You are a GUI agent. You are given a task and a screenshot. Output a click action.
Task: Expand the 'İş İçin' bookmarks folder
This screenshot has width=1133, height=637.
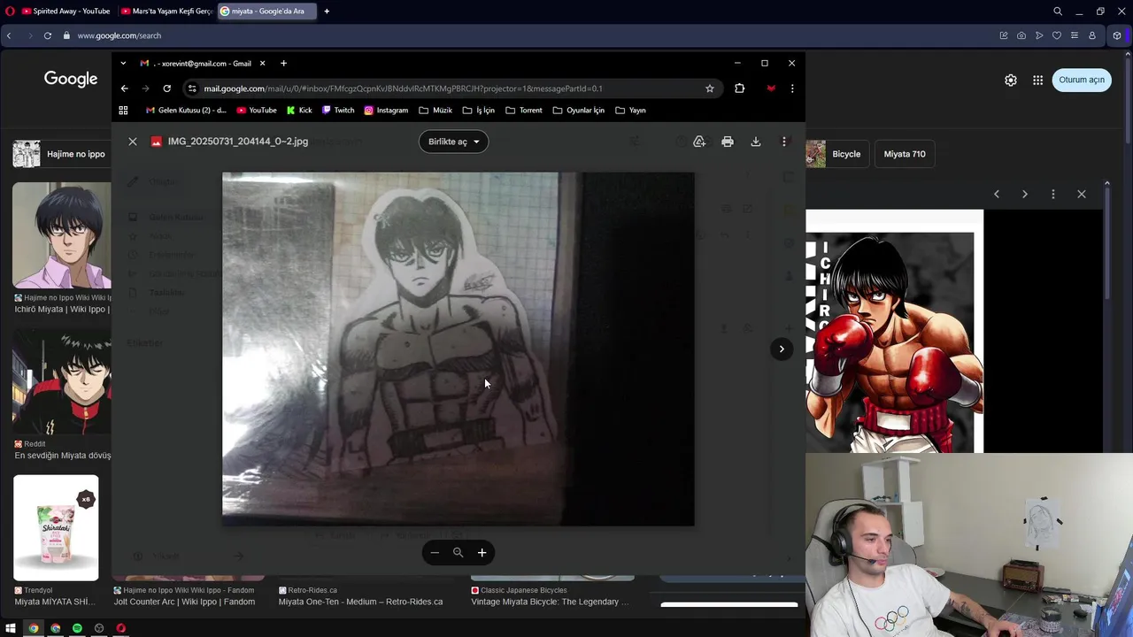tap(479, 111)
